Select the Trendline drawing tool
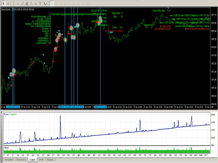 [x=22, y=4]
